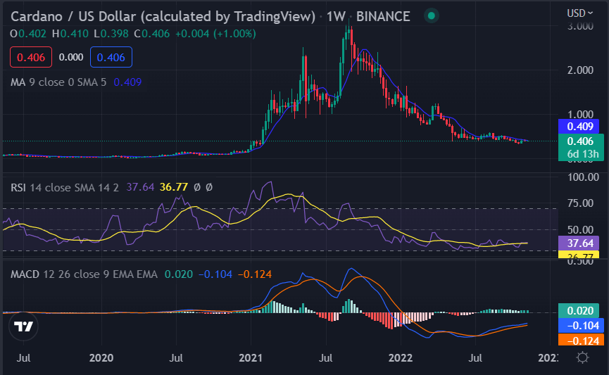This screenshot has height=375, width=609.
Task: Click RSI value 37.64 in legend
Action: (x=140, y=187)
